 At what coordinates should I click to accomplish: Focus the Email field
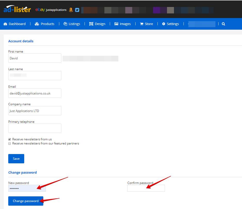point(35,93)
